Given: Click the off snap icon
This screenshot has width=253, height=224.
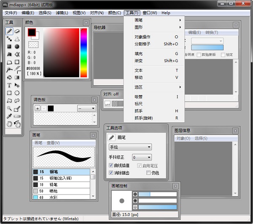Looking at the screenshot, I should pyautogui.click(x=108, y=104).
